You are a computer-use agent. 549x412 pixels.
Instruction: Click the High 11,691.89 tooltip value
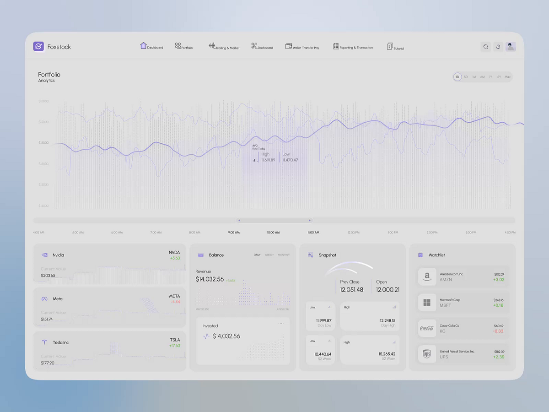(x=268, y=160)
